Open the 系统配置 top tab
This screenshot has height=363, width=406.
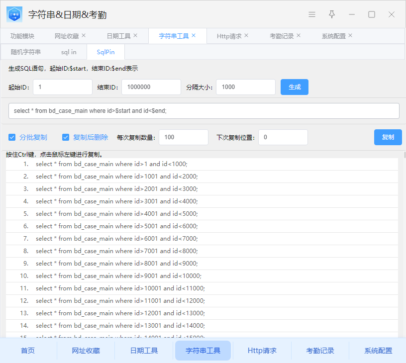pyautogui.click(x=334, y=36)
